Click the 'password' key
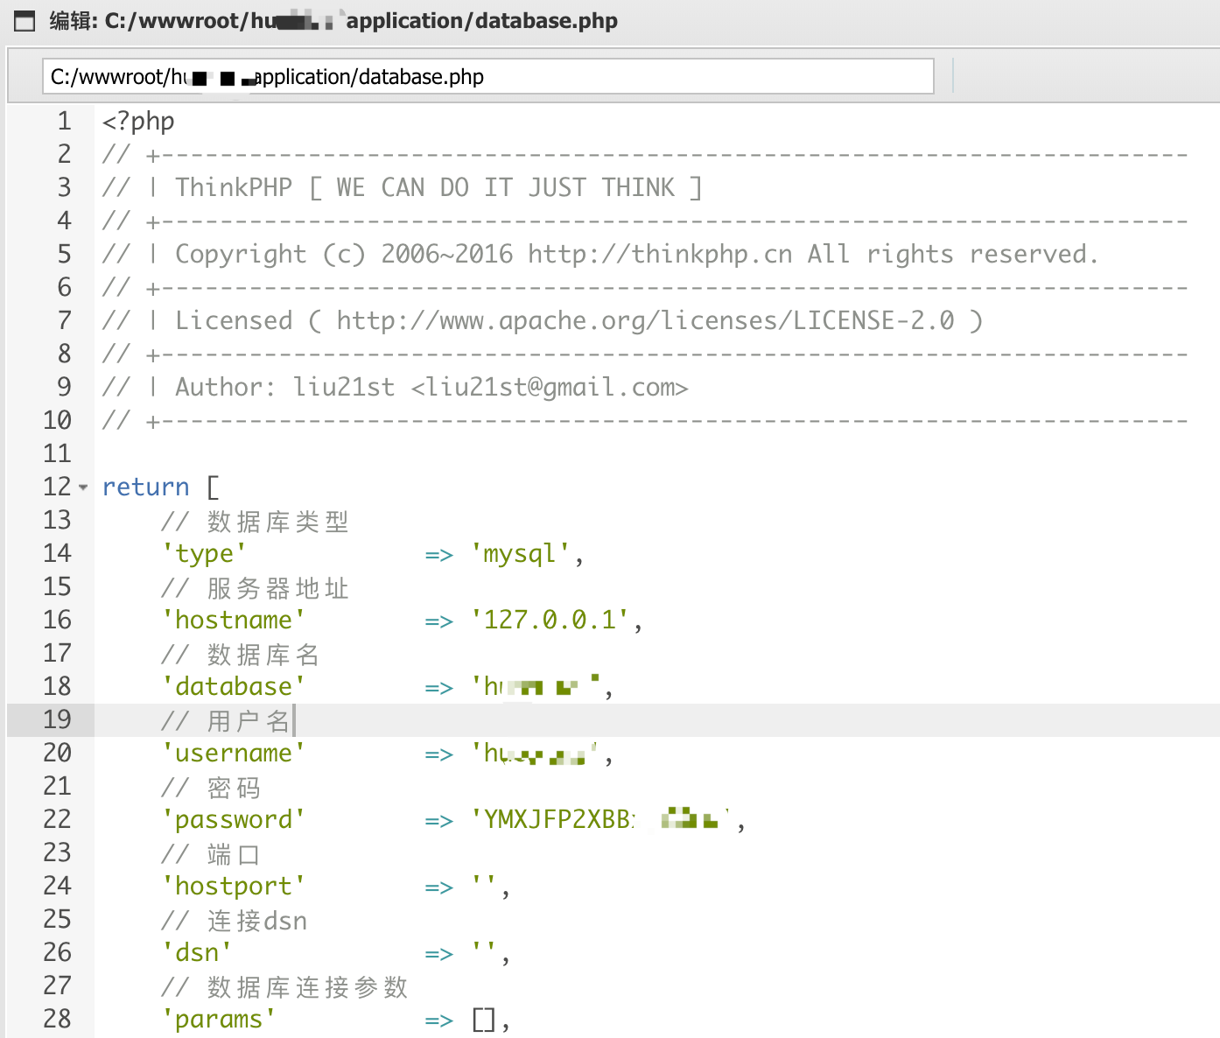The width and height of the screenshot is (1220, 1038). pos(234,819)
